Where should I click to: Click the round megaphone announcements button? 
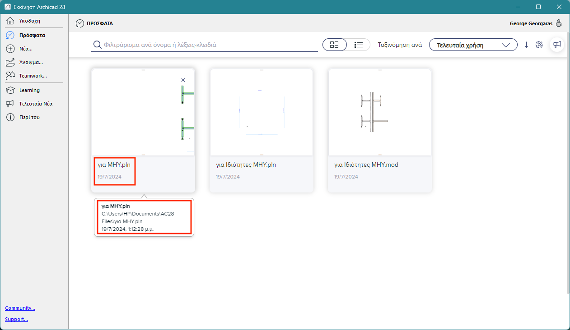click(x=557, y=45)
